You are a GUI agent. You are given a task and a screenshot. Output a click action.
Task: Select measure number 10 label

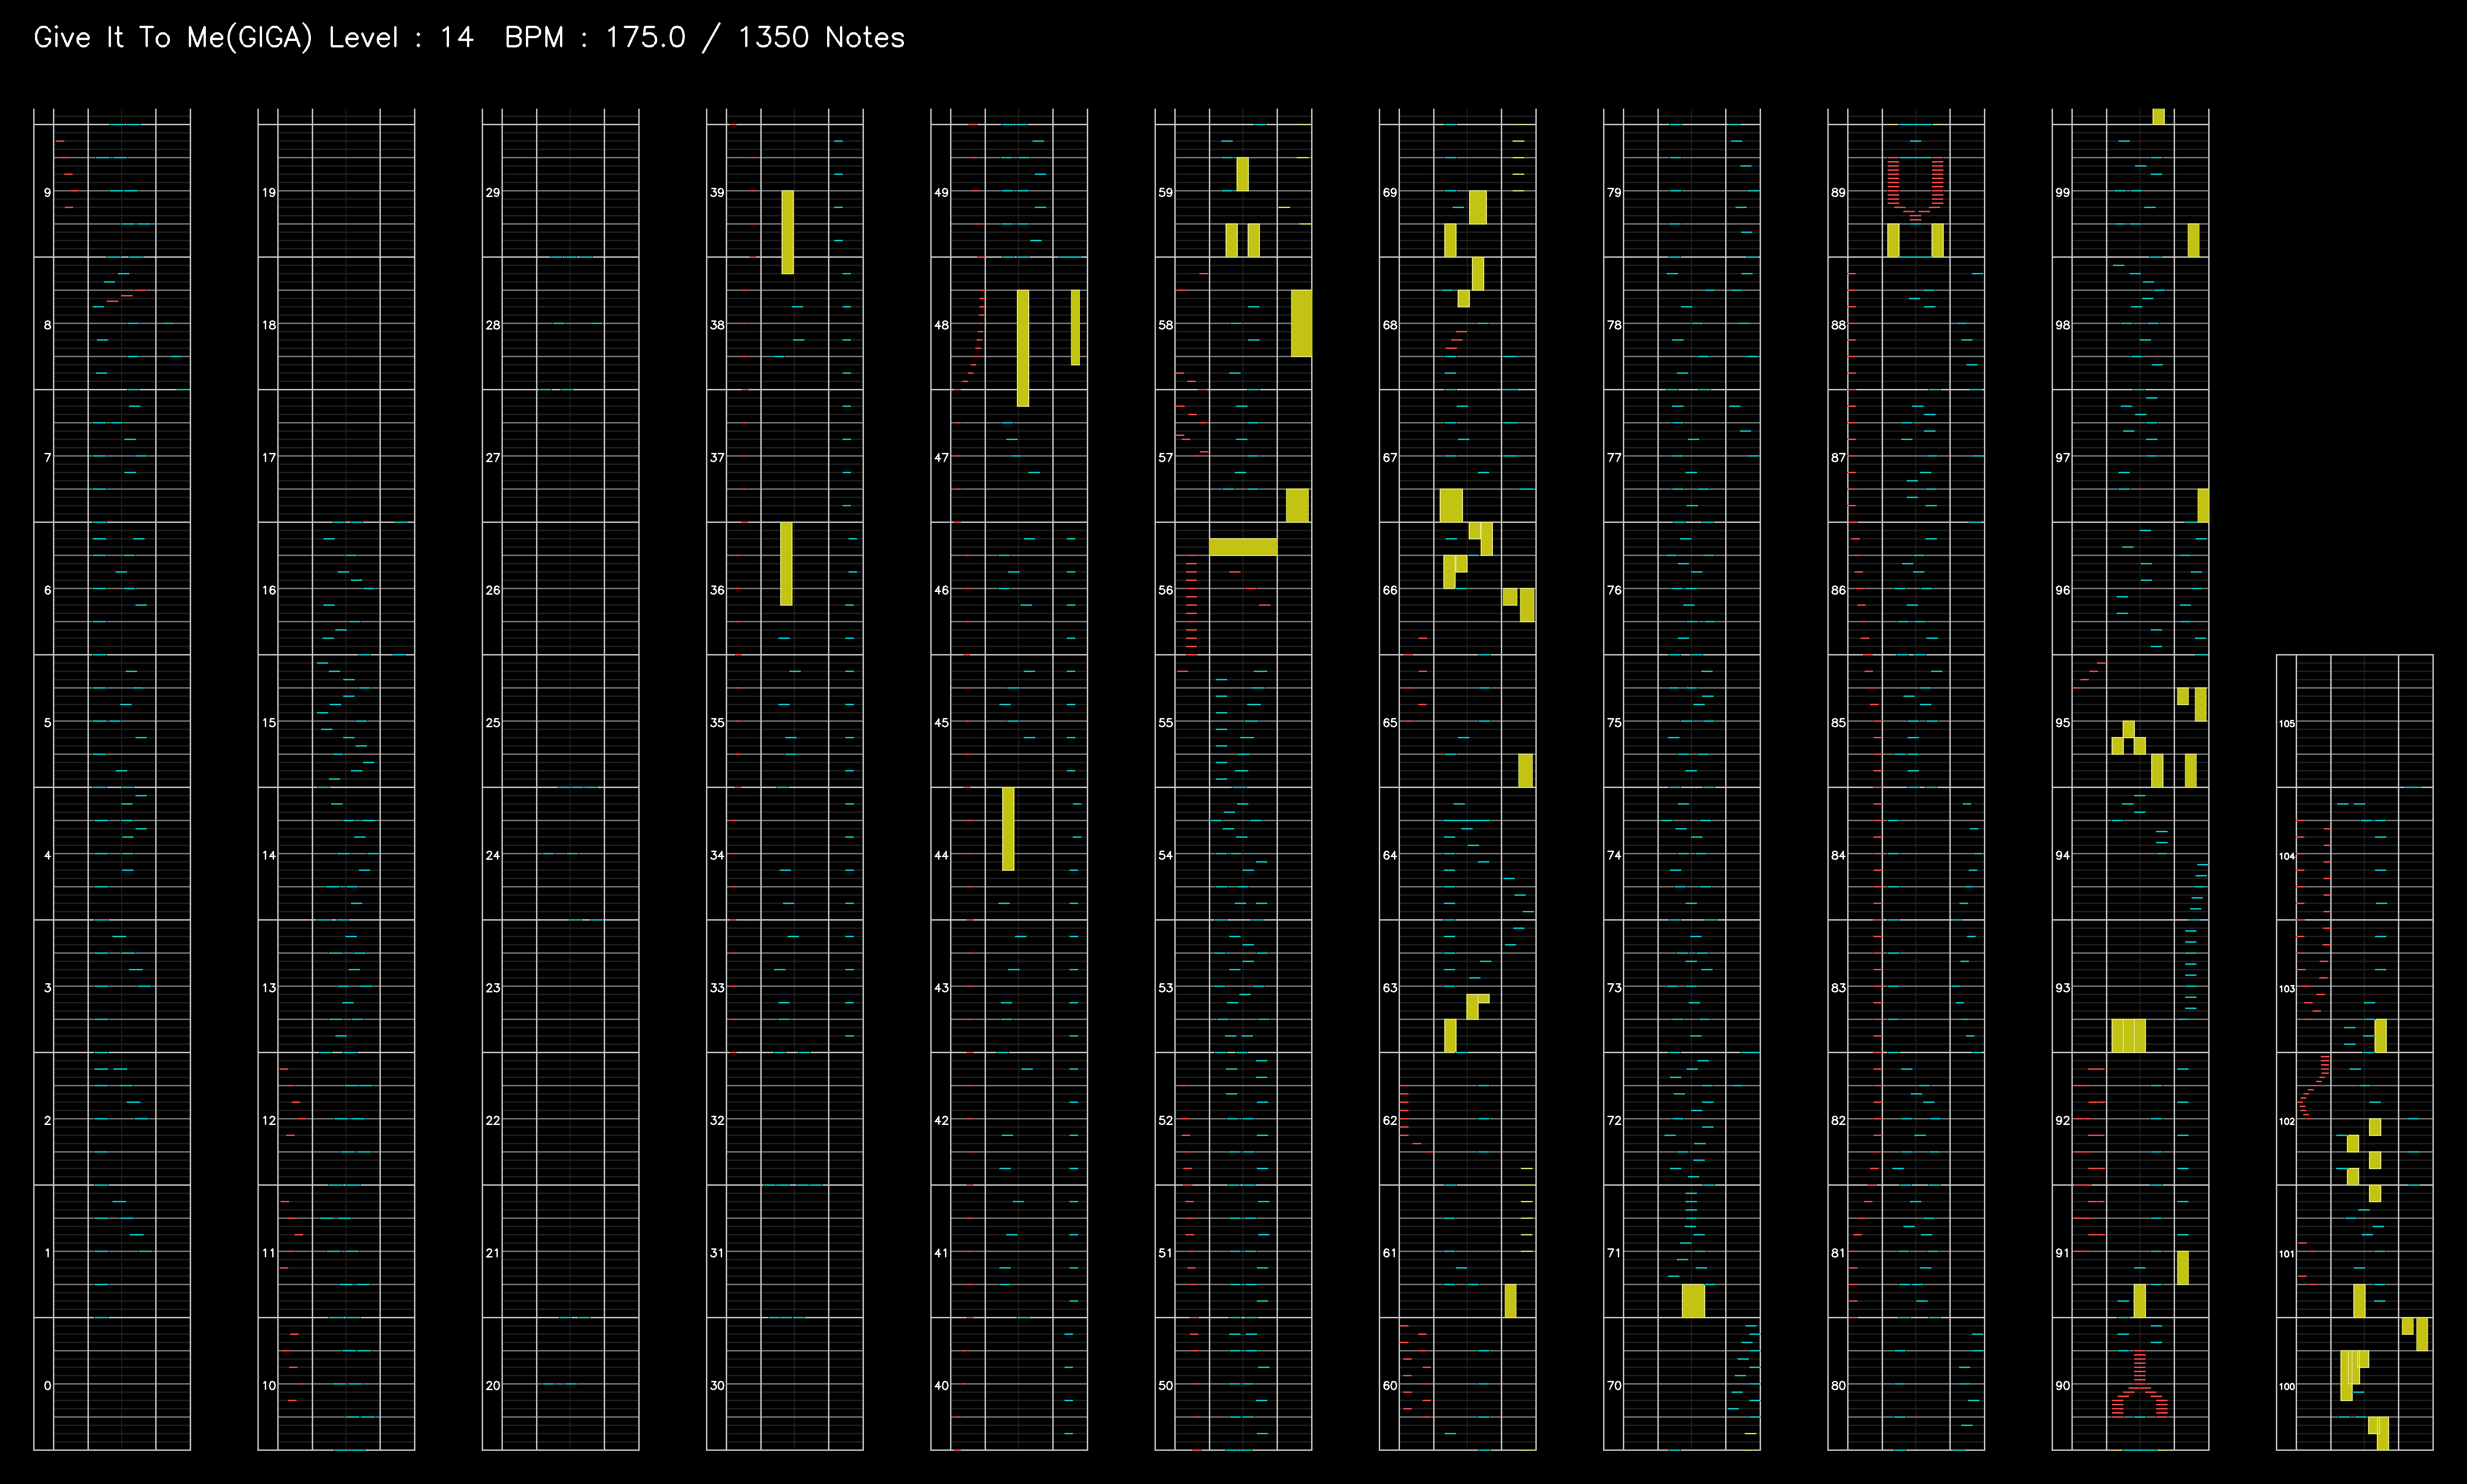coord(268,1385)
